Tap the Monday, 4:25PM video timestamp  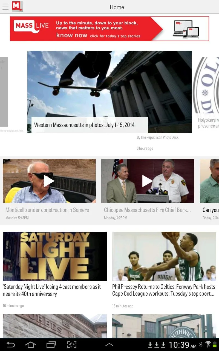[x=116, y=218]
